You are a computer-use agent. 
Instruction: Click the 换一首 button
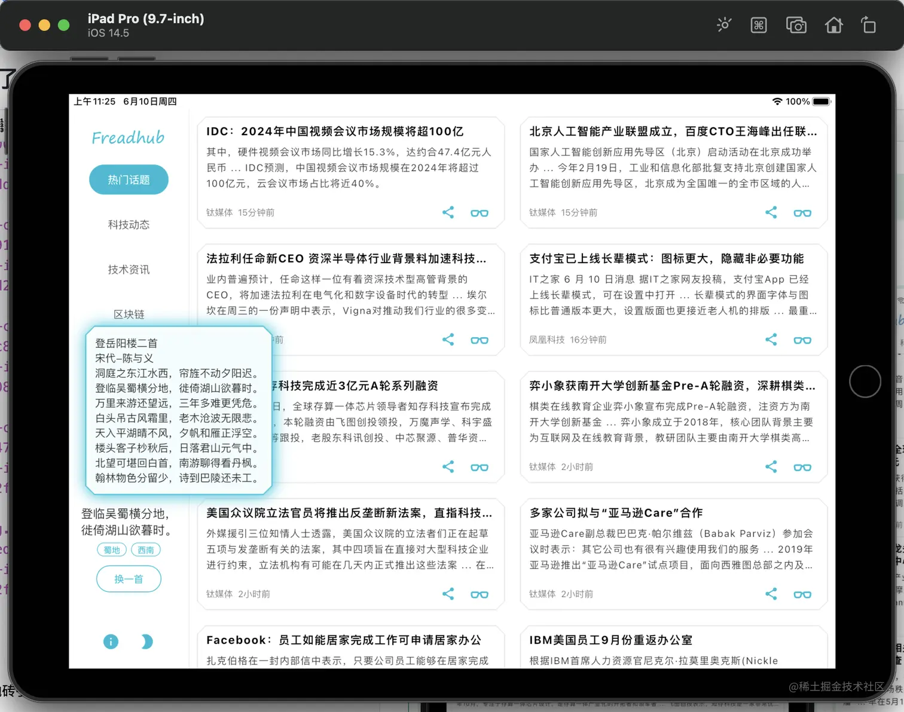tap(129, 579)
